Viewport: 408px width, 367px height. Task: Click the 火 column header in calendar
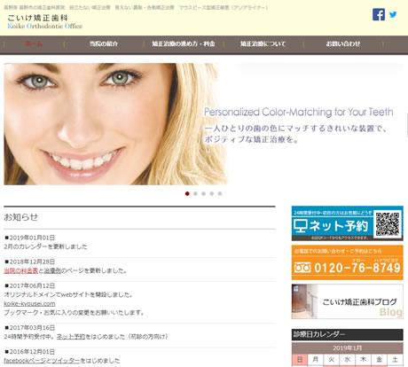coord(332,360)
